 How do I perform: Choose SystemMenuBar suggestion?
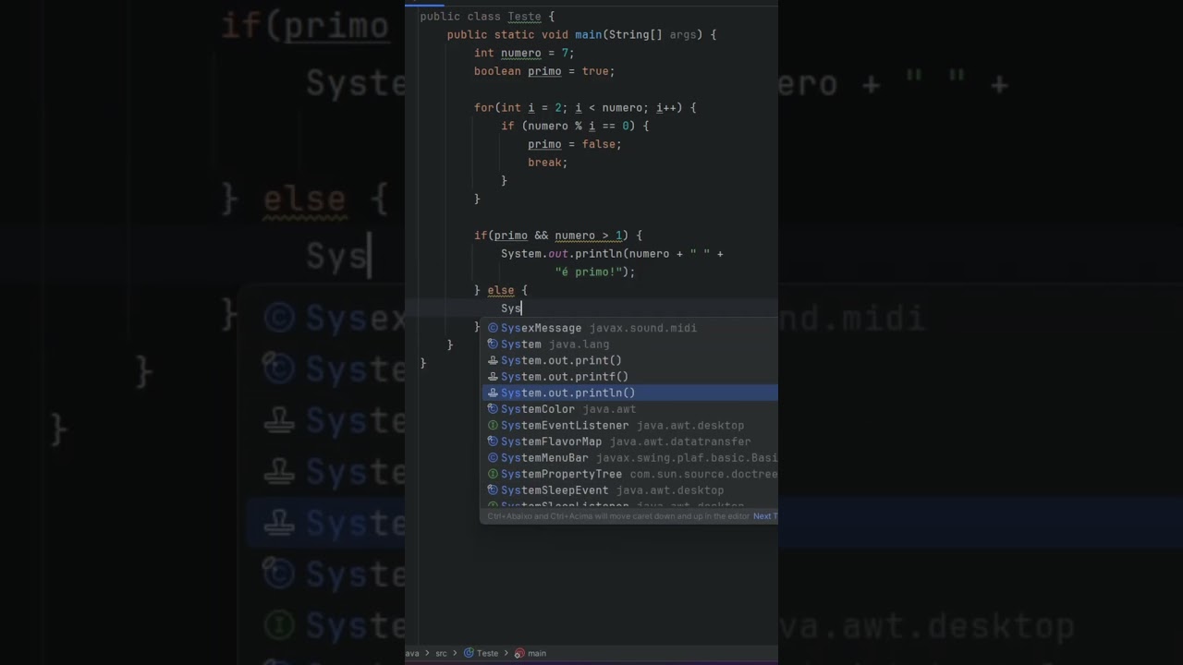tap(629, 457)
